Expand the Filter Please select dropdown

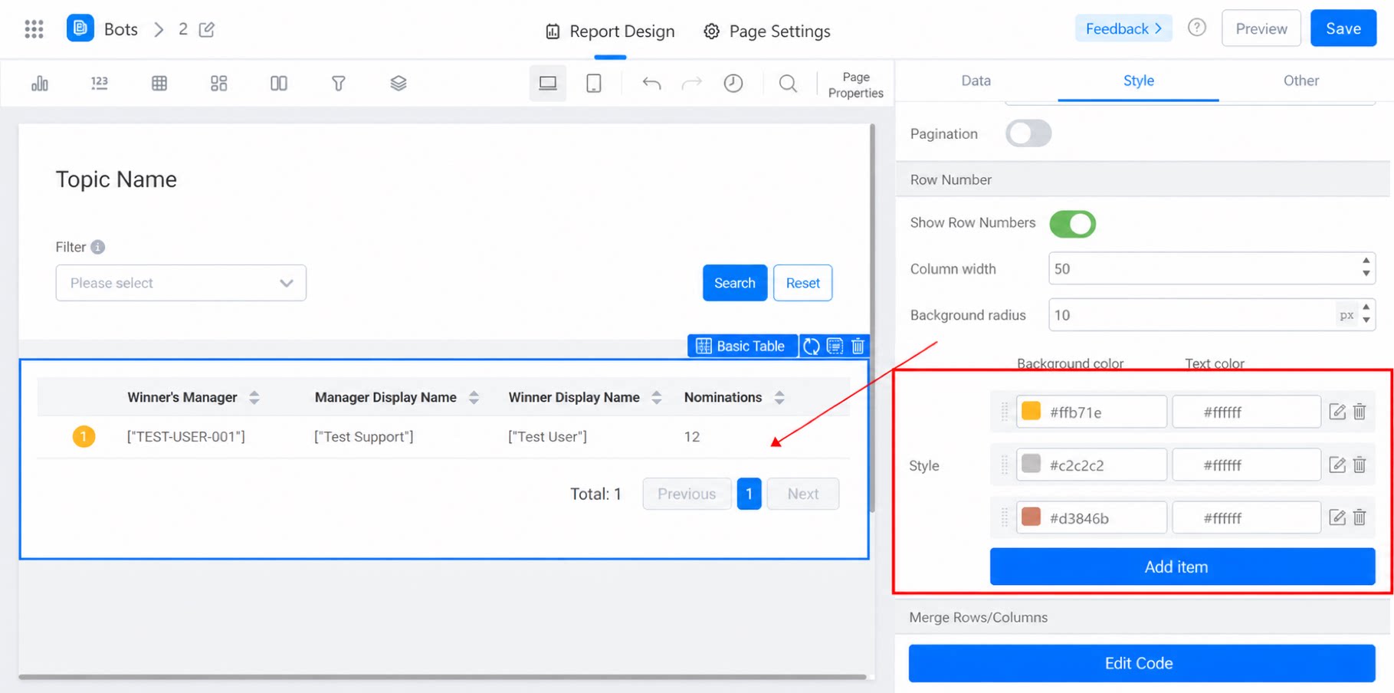click(x=181, y=283)
